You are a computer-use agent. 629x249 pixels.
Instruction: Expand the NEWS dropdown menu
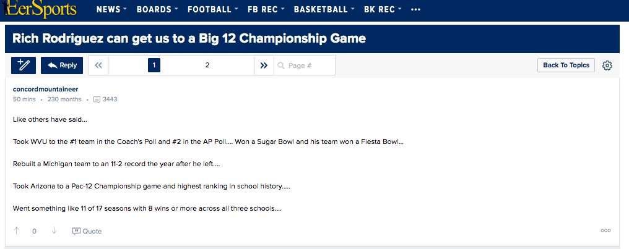pos(111,10)
